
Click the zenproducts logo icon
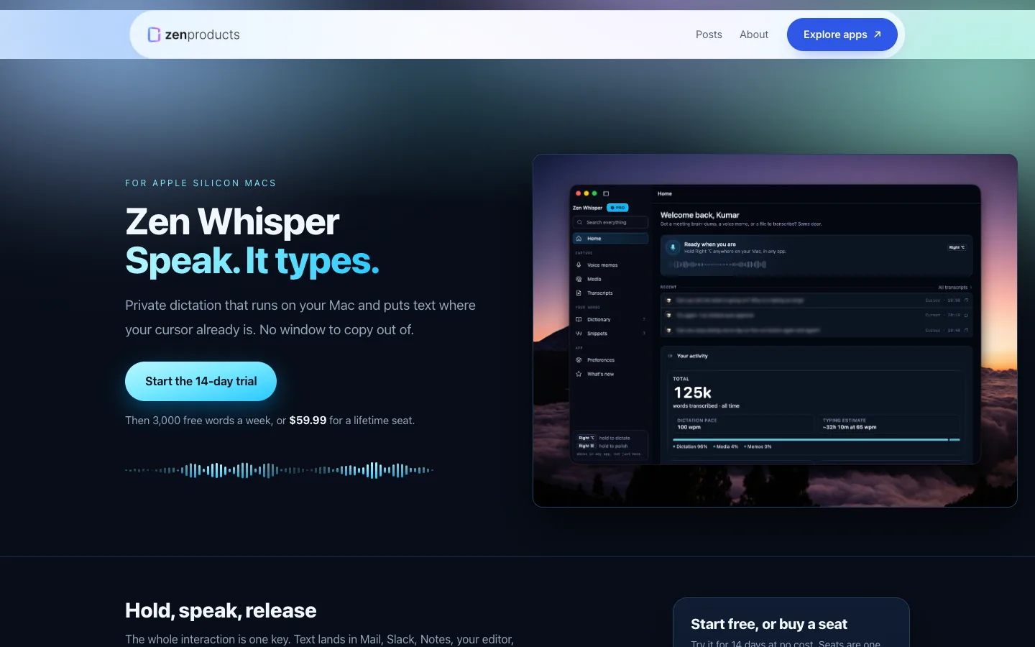[154, 35]
